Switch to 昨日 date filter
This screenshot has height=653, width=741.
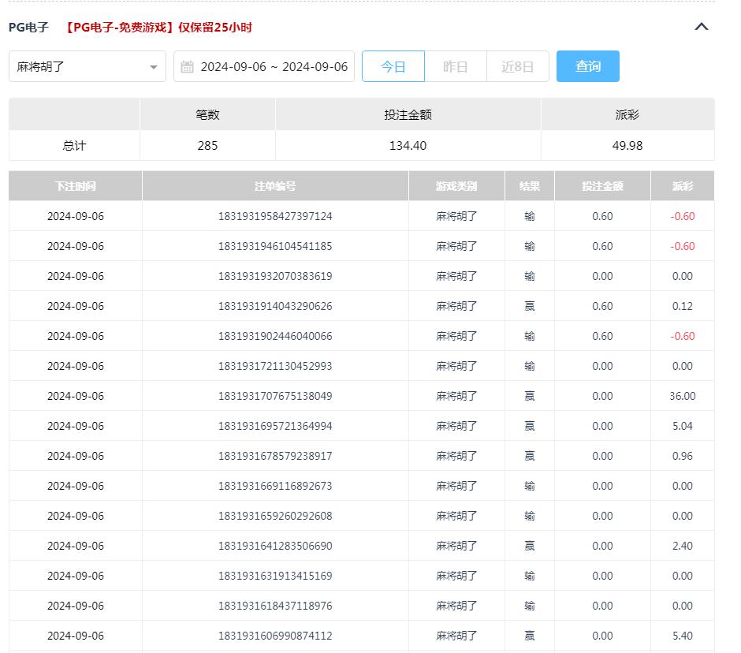[x=455, y=67]
